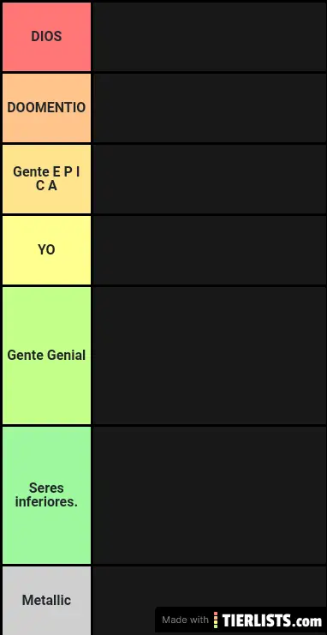The height and width of the screenshot is (635, 327).
Task: Click the word 'Genial' in green label
Action: coord(67,355)
